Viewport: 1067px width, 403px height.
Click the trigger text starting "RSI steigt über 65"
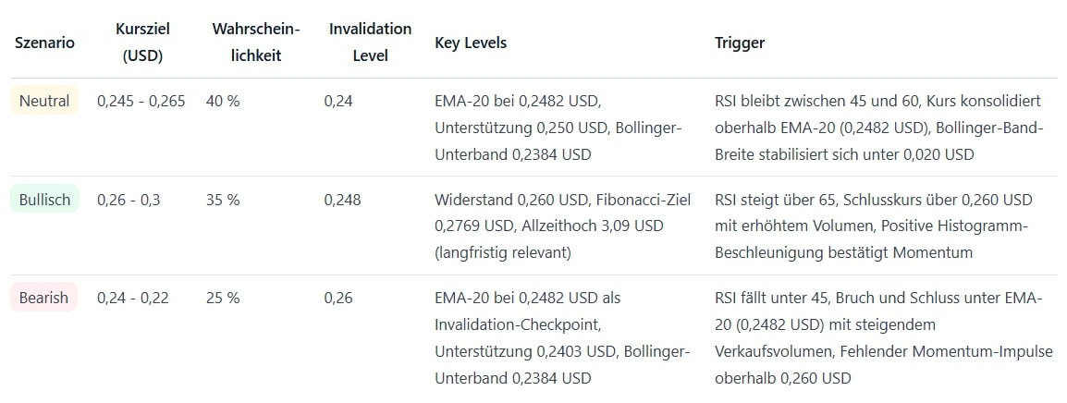point(873,226)
